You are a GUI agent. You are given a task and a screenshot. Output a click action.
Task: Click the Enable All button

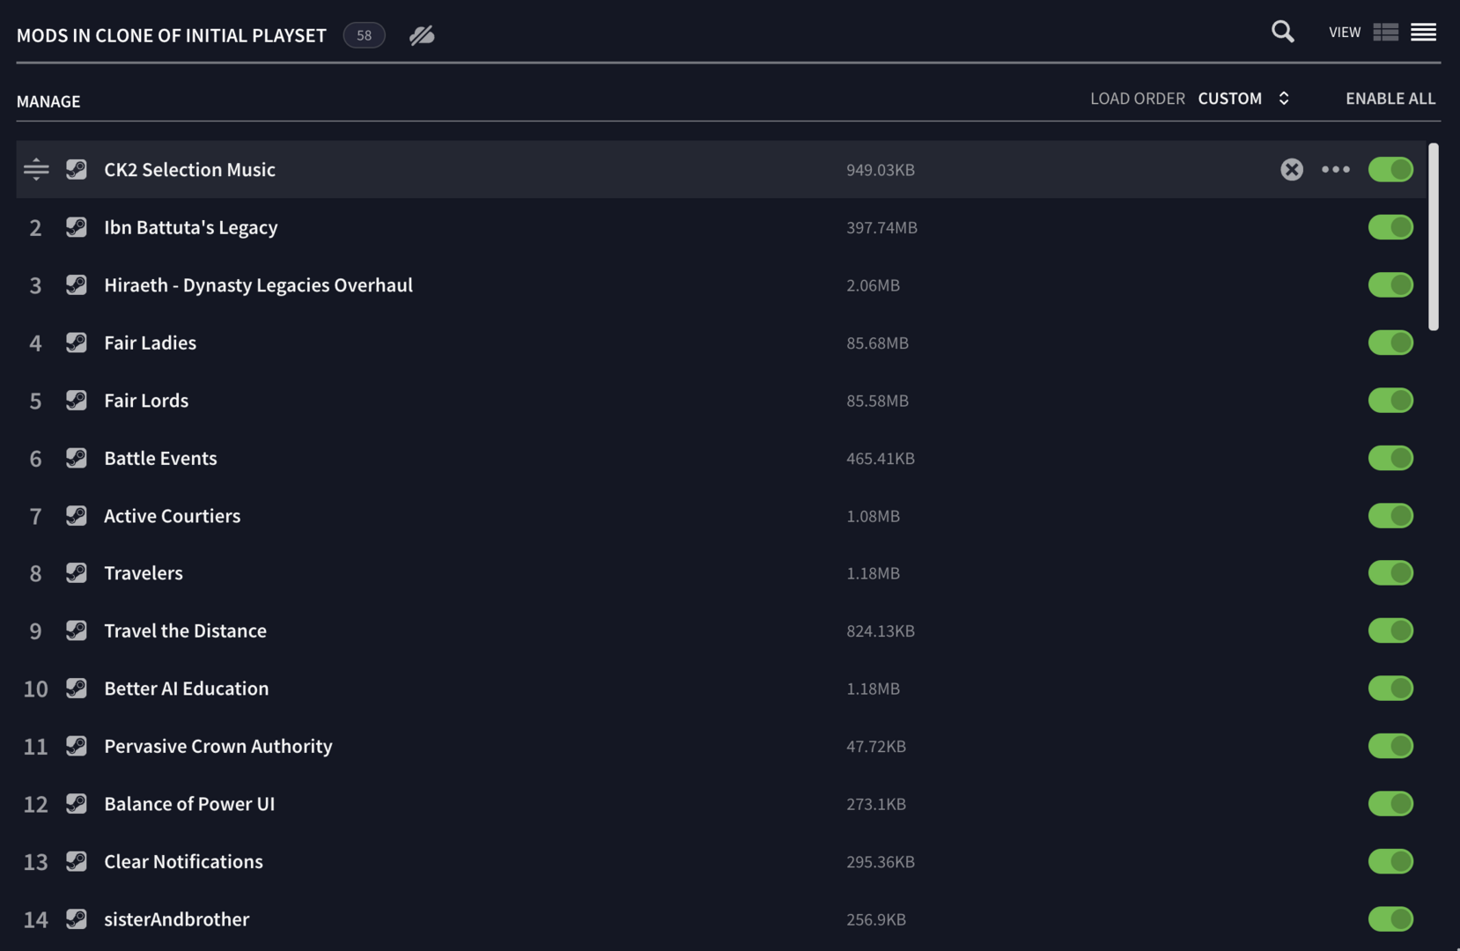tap(1390, 98)
